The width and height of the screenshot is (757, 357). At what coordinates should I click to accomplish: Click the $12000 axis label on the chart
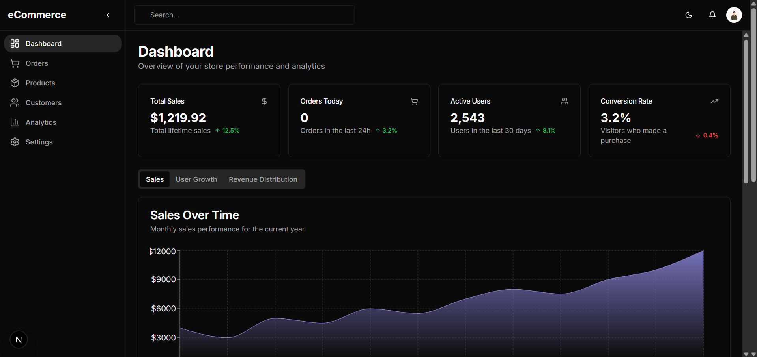[x=163, y=252]
